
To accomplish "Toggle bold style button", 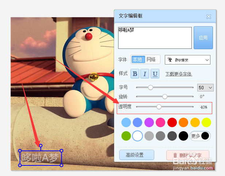I will pos(135,74).
